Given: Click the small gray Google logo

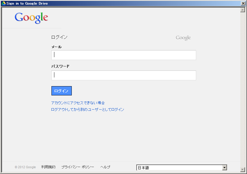Looking at the screenshot, I should pyautogui.click(x=183, y=38).
